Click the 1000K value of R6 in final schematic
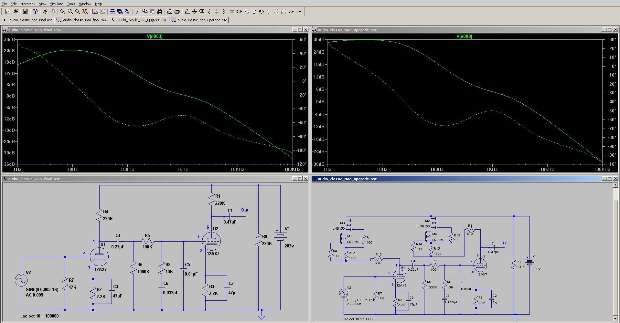Screen dimensions: 620x323 pos(143,272)
